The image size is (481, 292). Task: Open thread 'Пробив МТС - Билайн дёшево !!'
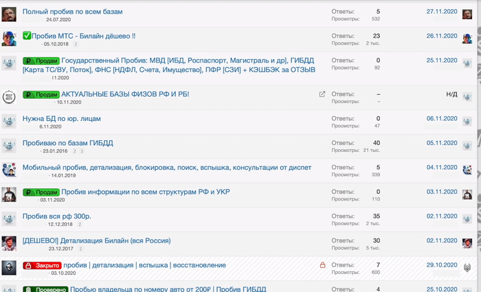pyautogui.click(x=83, y=36)
